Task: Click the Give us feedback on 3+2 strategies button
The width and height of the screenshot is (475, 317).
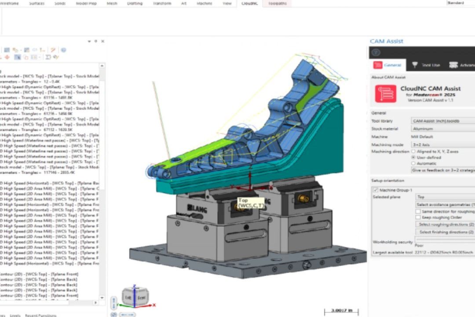Action: [x=443, y=170]
